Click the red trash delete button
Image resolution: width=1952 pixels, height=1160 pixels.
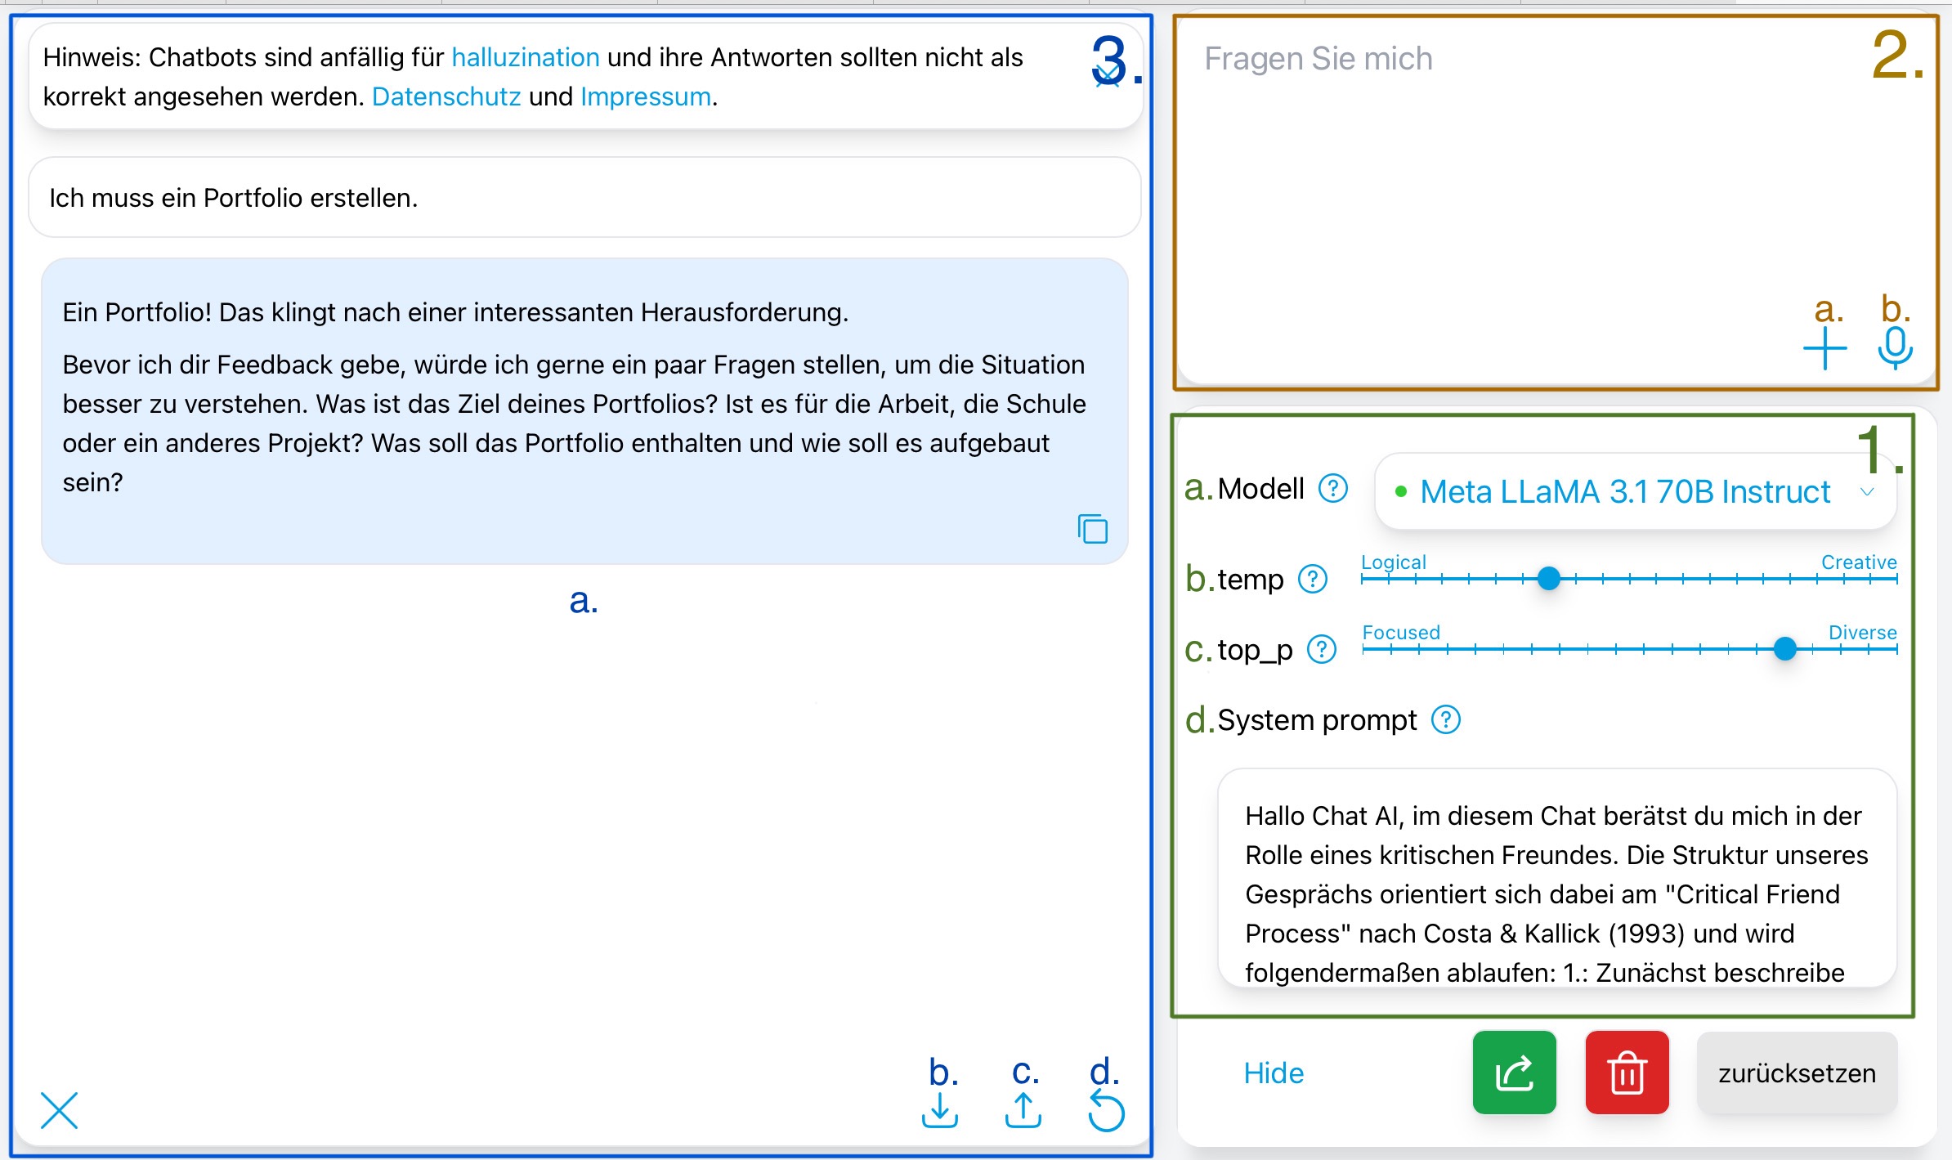pos(1627,1073)
